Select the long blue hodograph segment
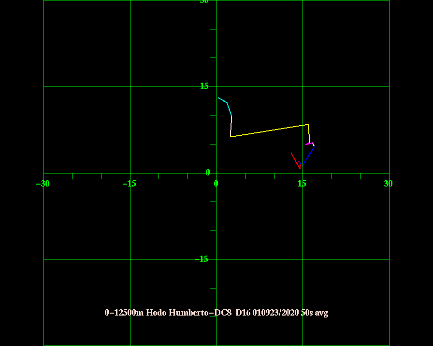Screen dimensions: 433x346 308,156
